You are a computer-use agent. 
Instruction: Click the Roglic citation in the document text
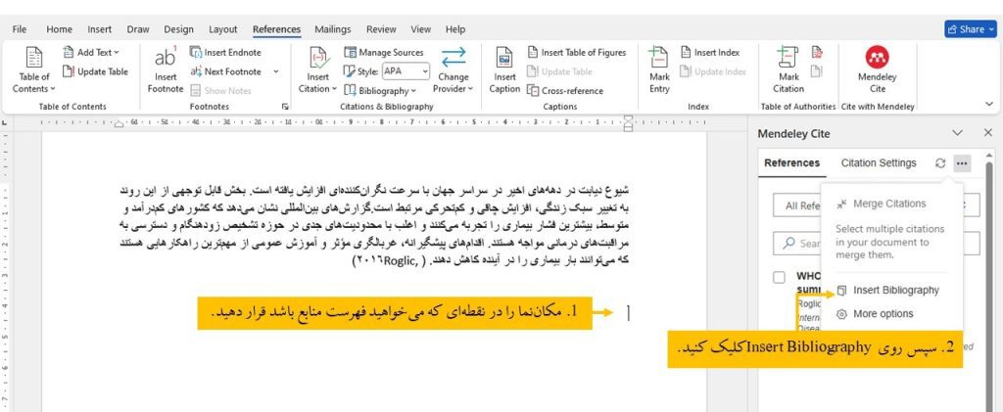[390, 260]
